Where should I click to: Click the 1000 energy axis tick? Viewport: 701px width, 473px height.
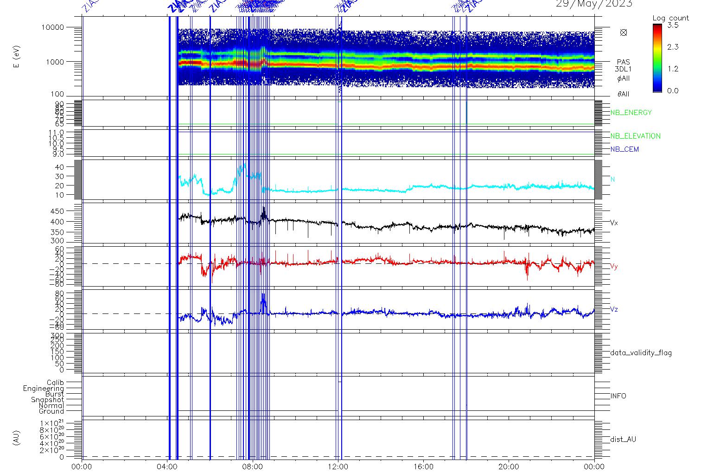55,62
